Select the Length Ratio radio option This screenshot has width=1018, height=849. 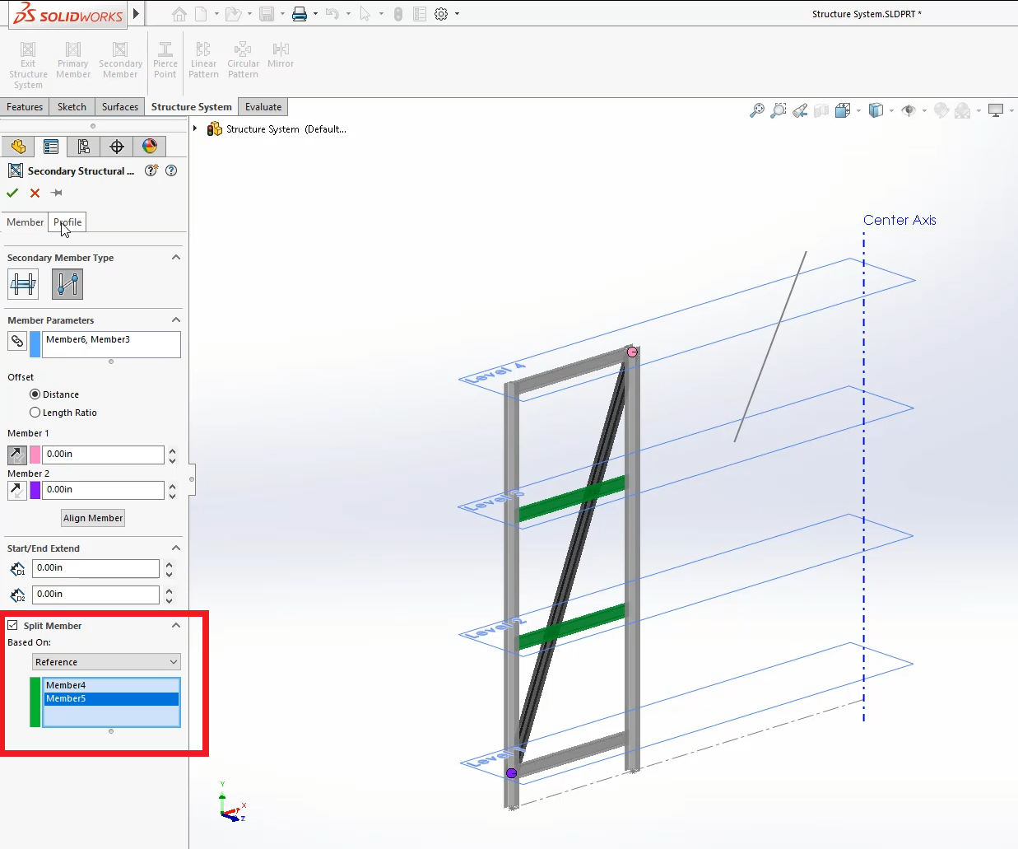35,413
